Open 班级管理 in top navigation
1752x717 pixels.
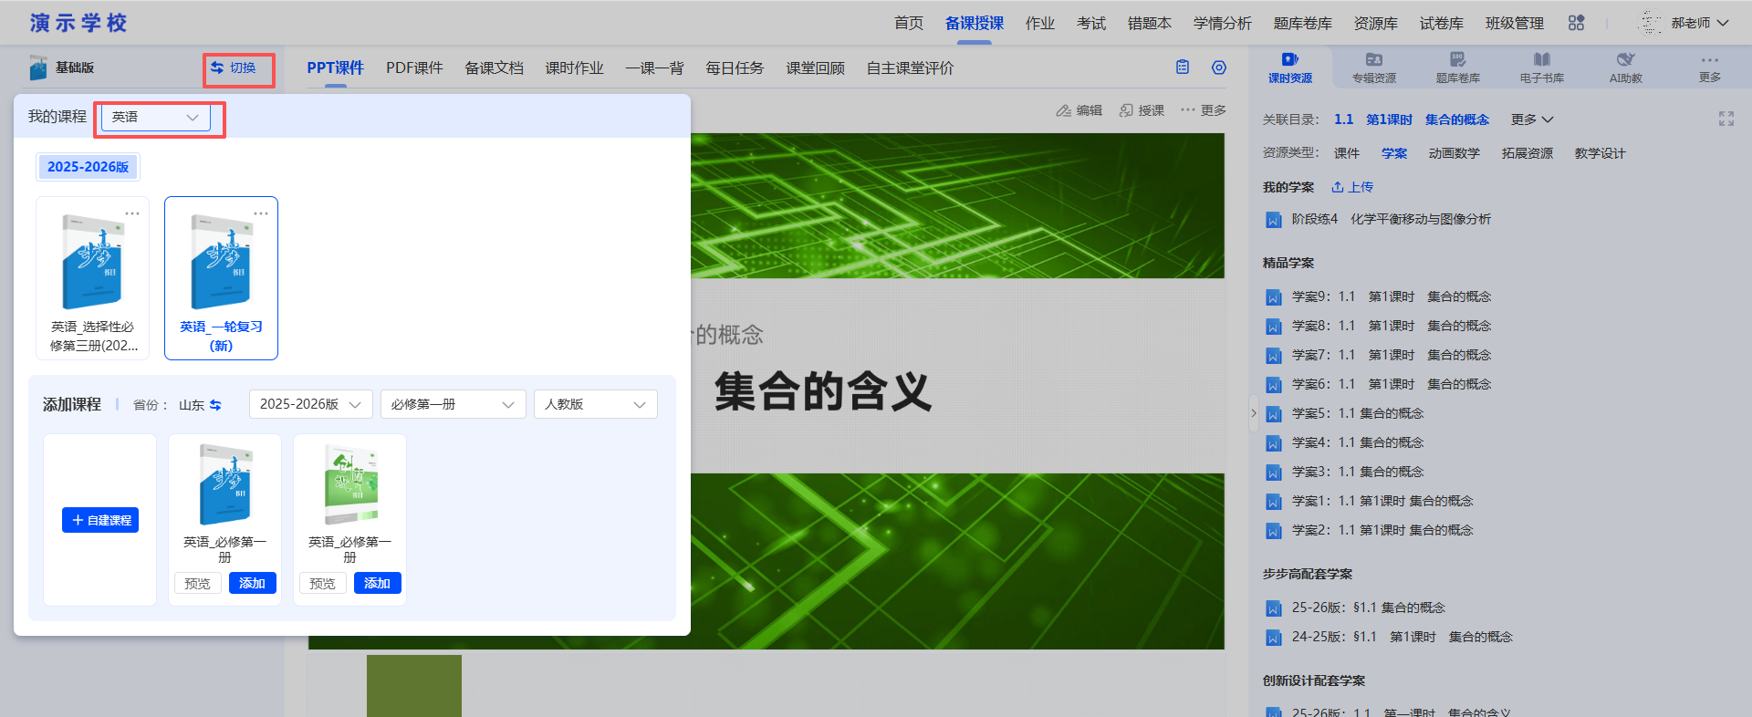(1514, 23)
